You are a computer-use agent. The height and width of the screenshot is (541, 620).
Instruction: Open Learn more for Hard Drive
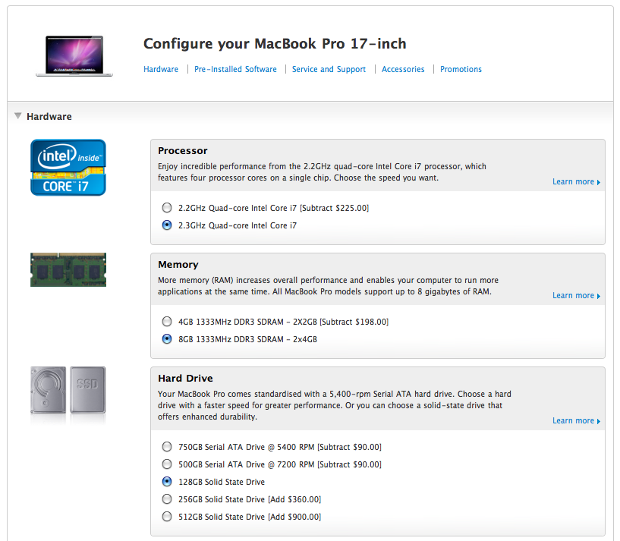(576, 420)
